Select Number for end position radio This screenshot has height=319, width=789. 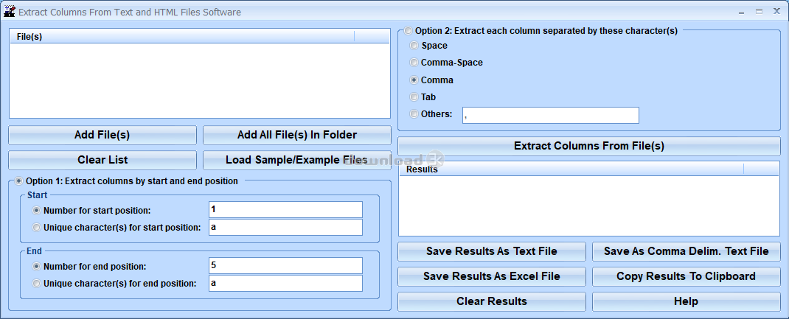(37, 266)
